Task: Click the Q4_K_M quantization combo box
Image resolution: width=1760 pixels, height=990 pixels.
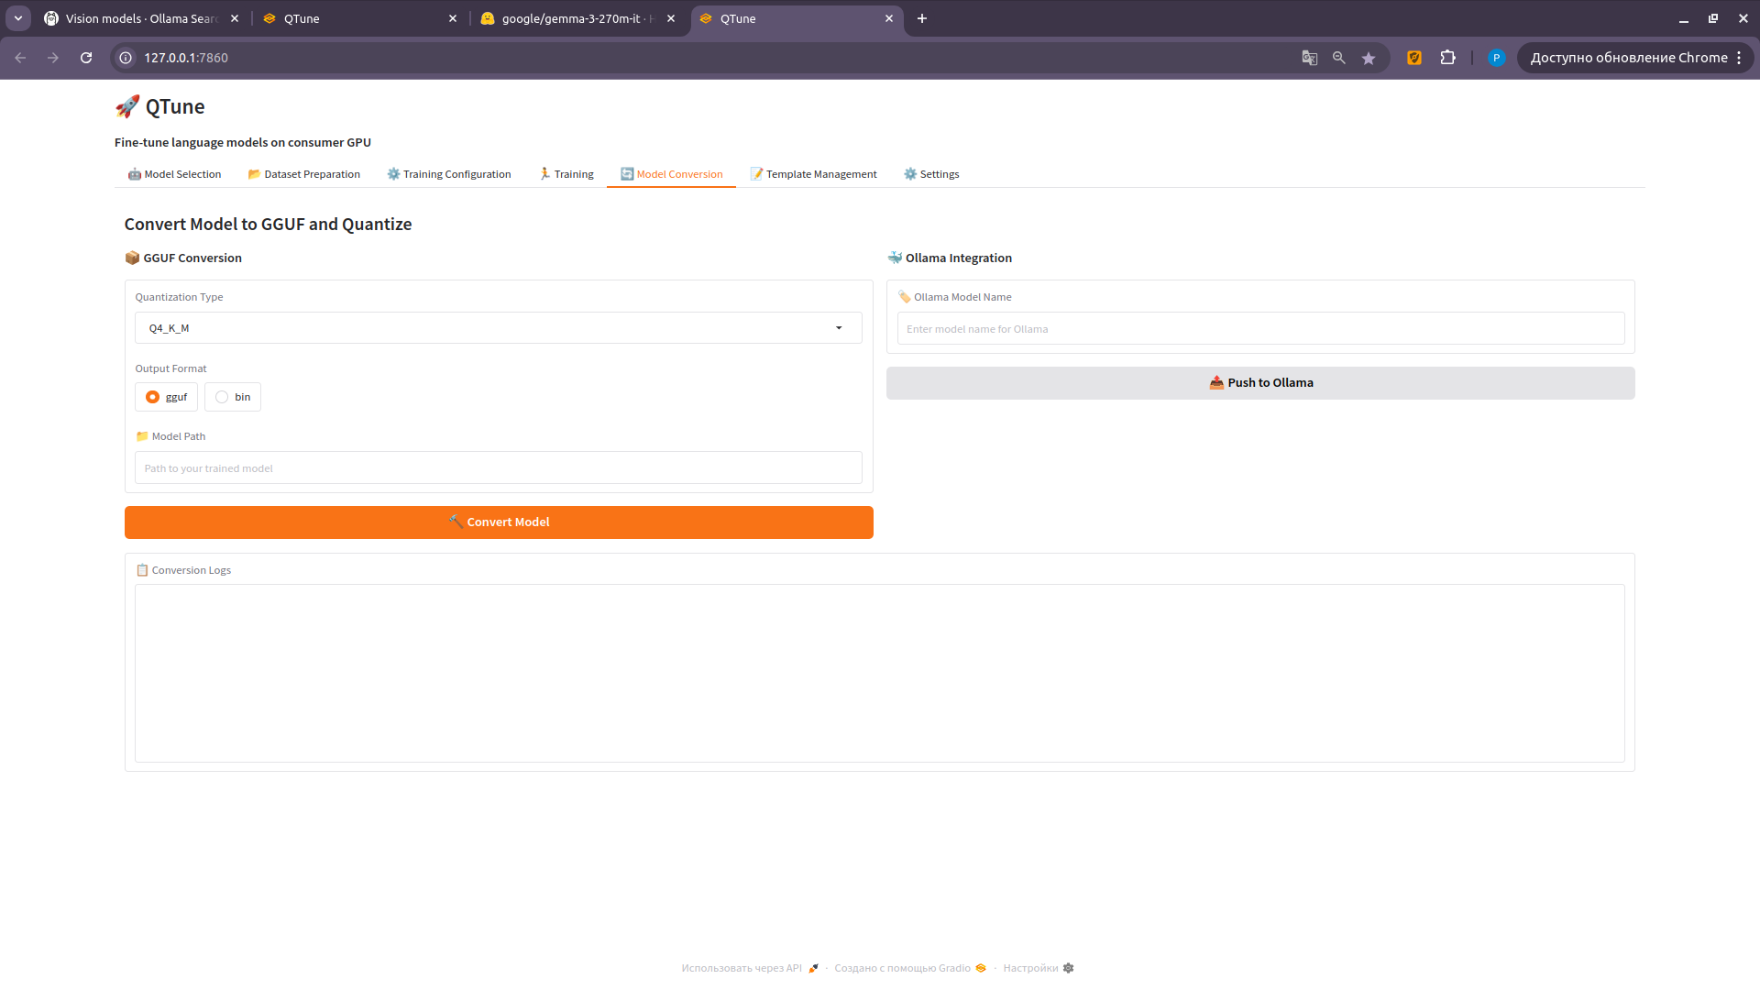Action: pos(499,328)
